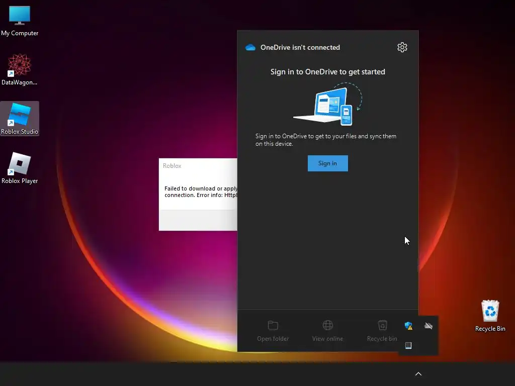
Task: Select the Recycle Bin desktop icon
Action: click(x=490, y=316)
